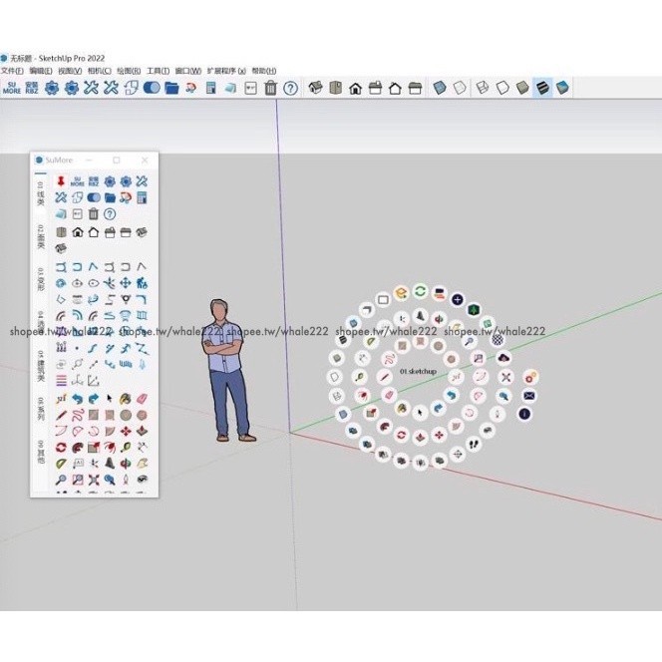The image size is (662, 662).
Task: Select the Protractor tool in SuMore panel
Action: tap(61, 464)
